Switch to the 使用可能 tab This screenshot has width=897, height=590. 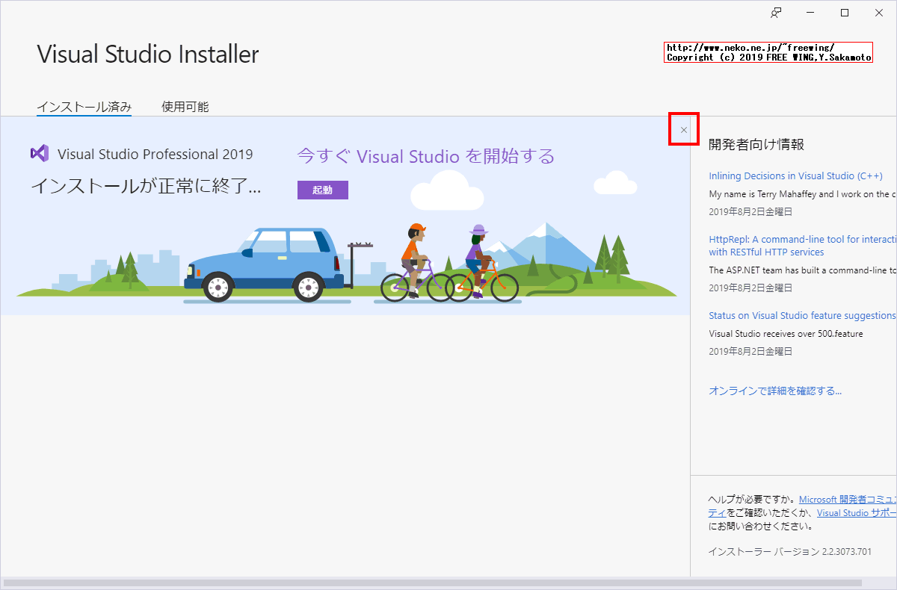(184, 106)
